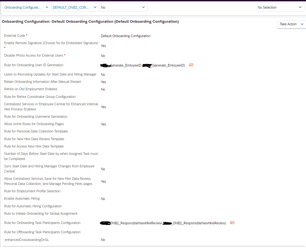Click the Onboarding Configuration page heading
This screenshot has height=248, width=306.
tap(90, 21)
